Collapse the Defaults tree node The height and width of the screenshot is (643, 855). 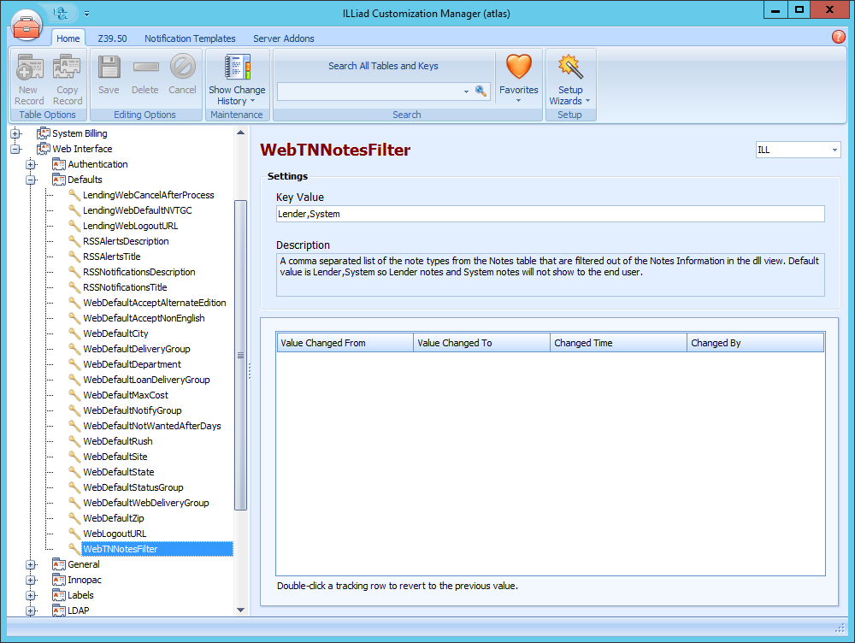coord(29,180)
